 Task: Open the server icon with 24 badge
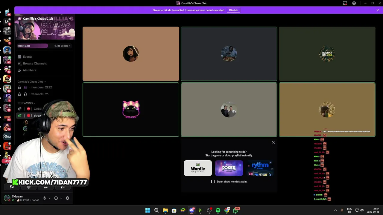click(7, 127)
